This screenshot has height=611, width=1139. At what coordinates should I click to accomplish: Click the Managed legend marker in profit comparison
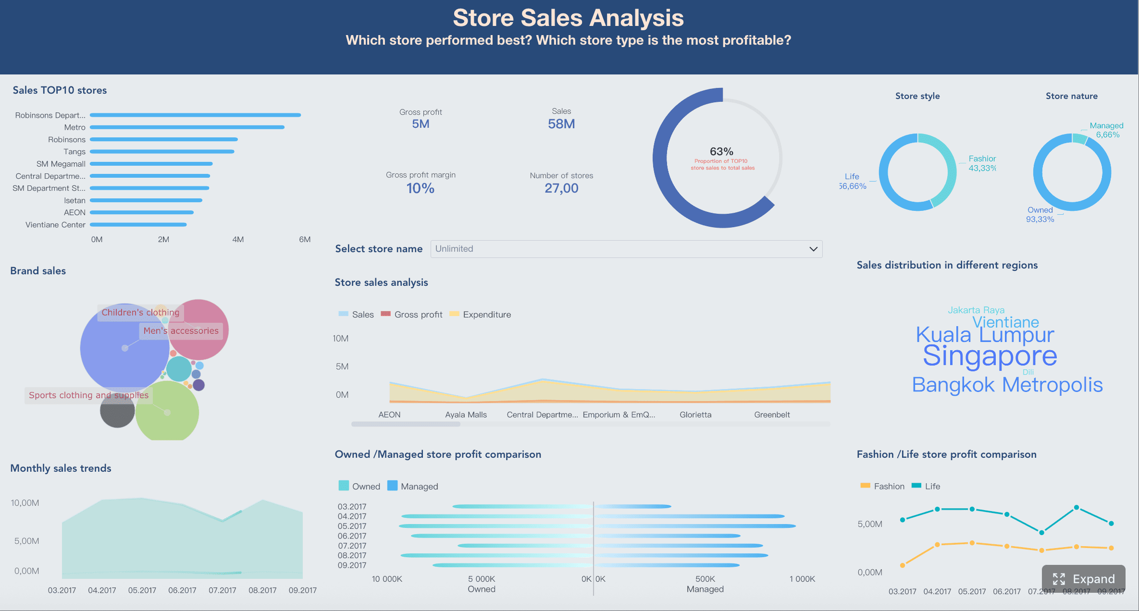[393, 486]
